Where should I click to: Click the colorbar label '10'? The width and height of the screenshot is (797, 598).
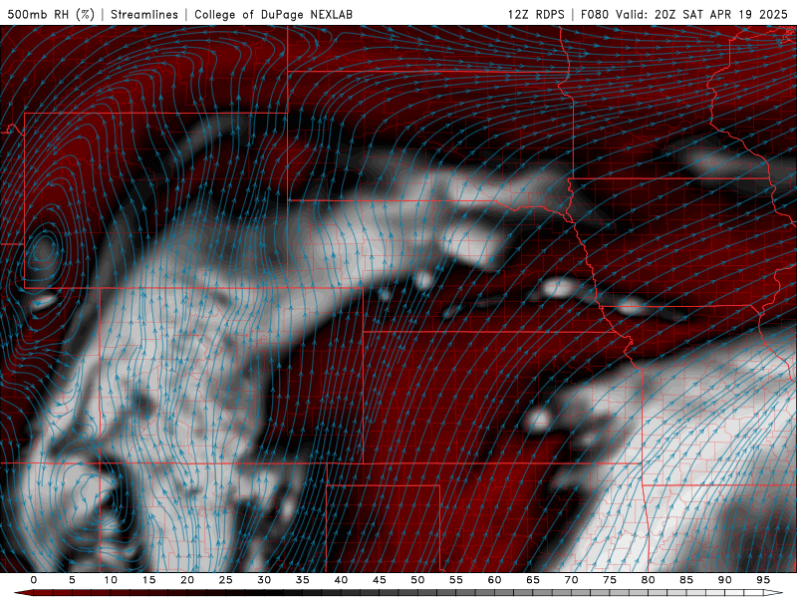[111, 580]
